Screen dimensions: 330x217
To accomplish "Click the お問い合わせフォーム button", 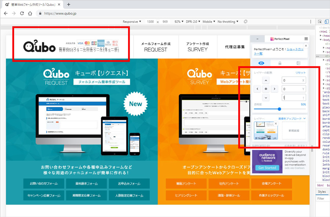I will (x=44, y=184).
